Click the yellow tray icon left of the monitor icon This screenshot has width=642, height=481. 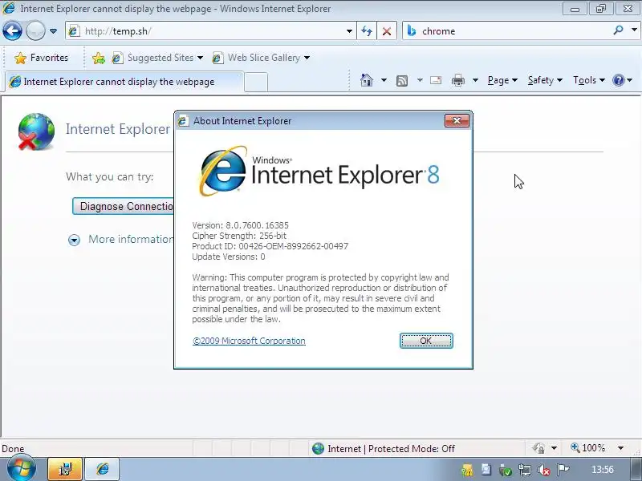pos(467,470)
